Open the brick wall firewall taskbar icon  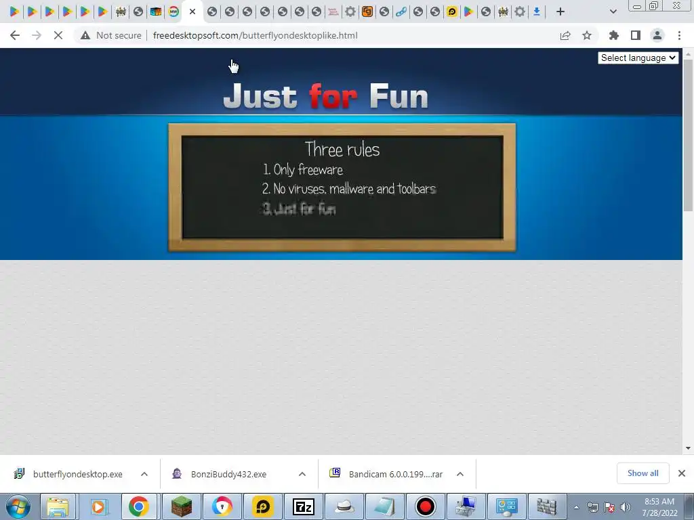(547, 506)
